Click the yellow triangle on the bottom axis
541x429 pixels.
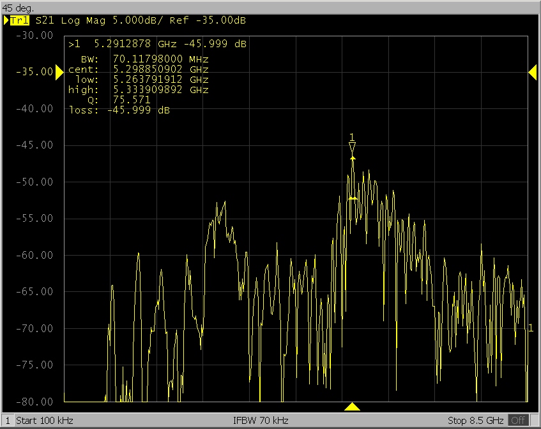click(x=352, y=407)
